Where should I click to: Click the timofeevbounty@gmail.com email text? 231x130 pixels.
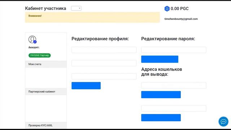click(181, 19)
